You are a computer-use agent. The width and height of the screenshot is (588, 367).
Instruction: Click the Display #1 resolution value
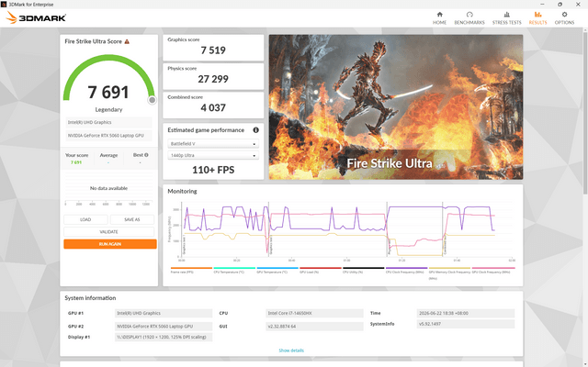coord(164,337)
